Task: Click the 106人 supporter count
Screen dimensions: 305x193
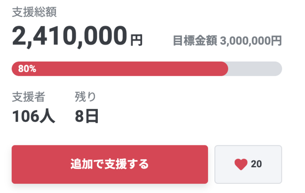Action: [x=33, y=116]
